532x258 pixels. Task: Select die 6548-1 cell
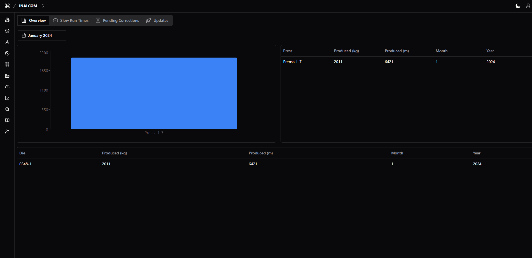25,164
